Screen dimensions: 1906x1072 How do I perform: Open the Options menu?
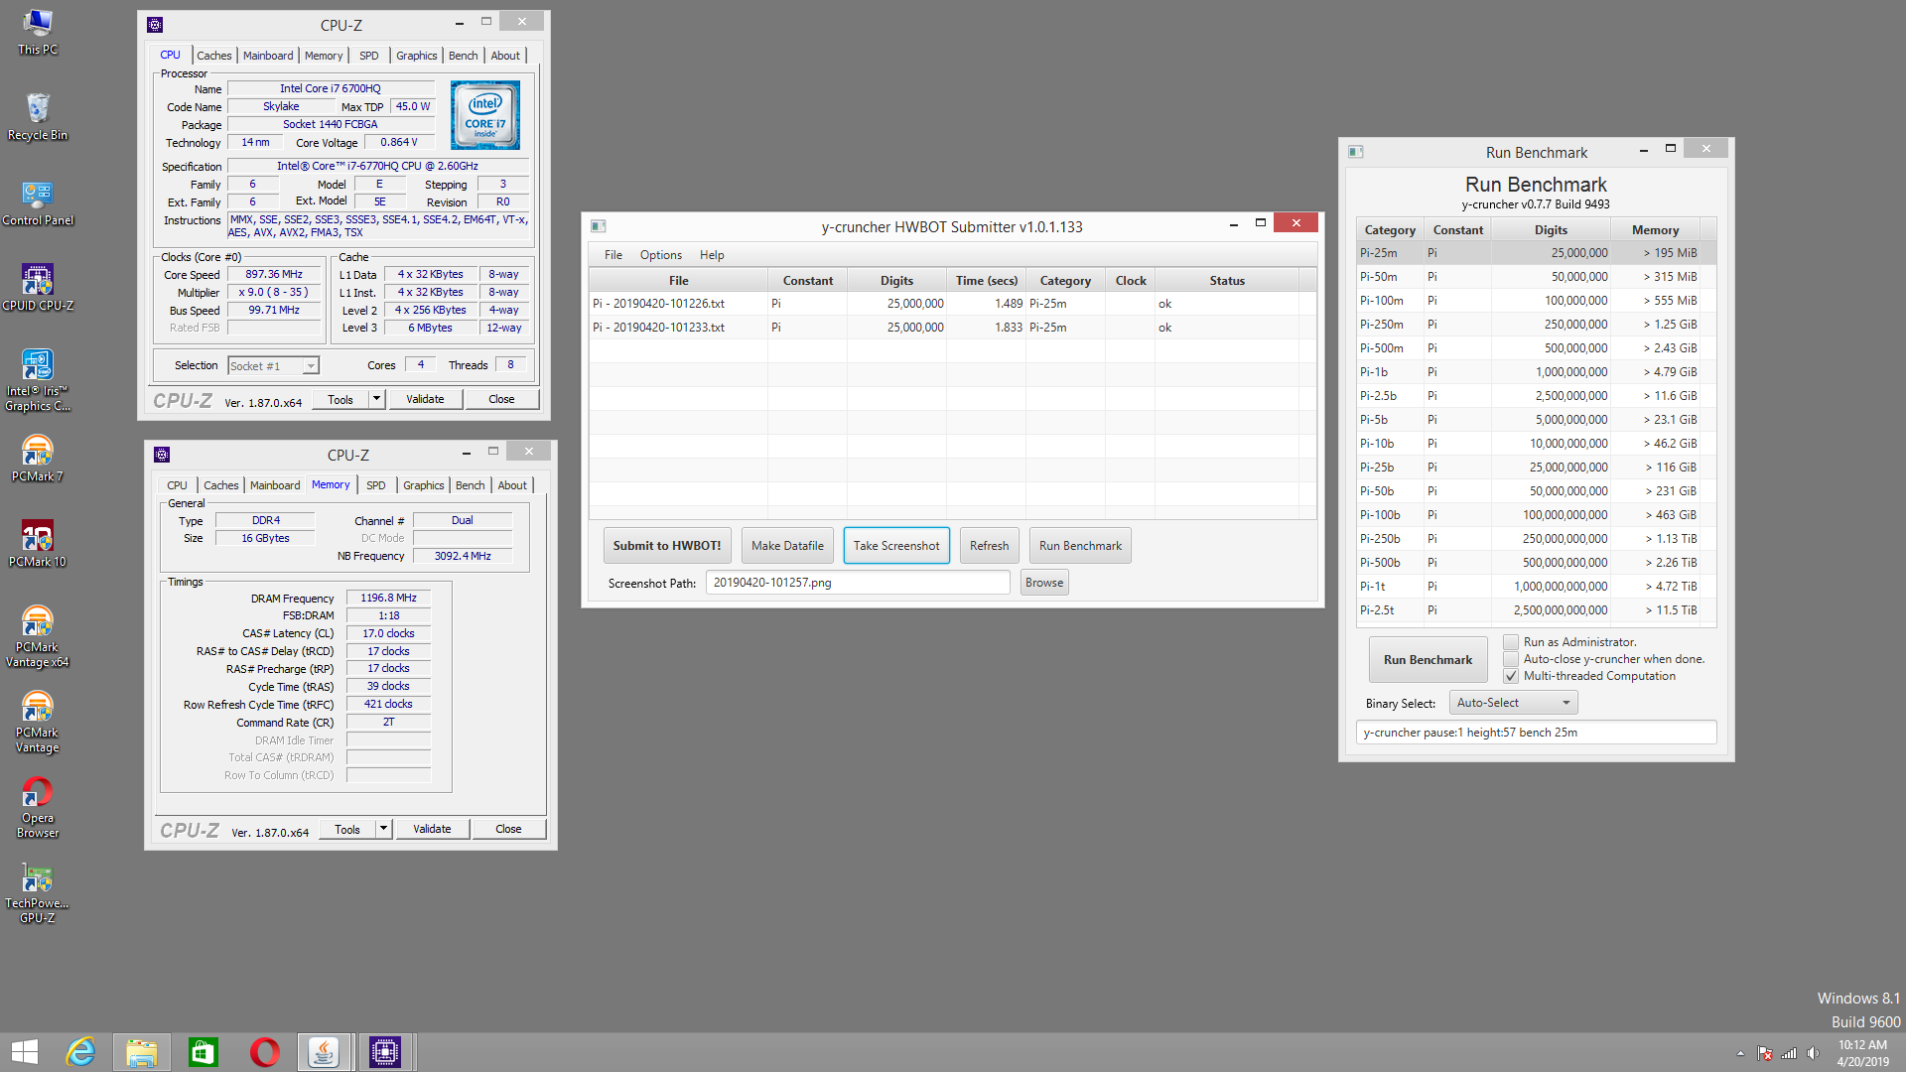tap(661, 255)
